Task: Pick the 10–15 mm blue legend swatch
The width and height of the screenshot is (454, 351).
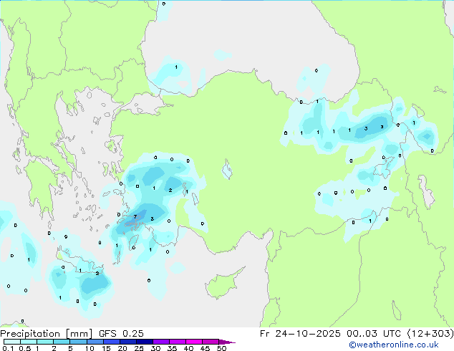Action: [95, 342]
